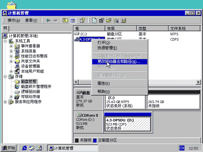Click the open folder toolbar icon

(109, 20)
